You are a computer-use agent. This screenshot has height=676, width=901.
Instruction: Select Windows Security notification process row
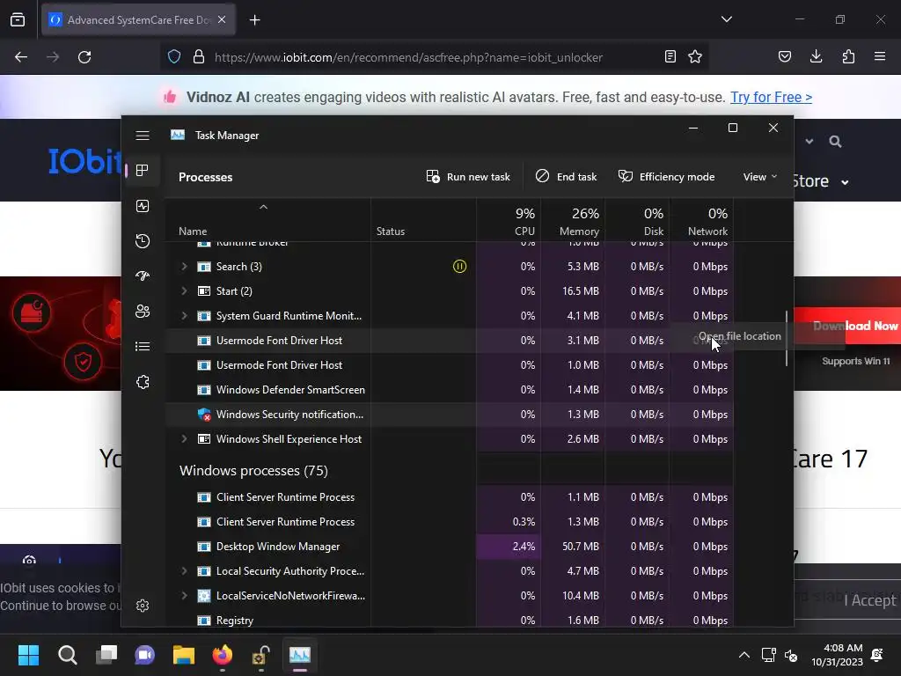[450, 415]
